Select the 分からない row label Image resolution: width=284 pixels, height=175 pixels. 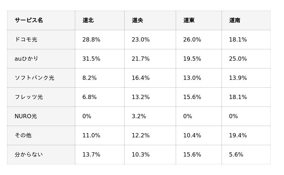point(29,154)
